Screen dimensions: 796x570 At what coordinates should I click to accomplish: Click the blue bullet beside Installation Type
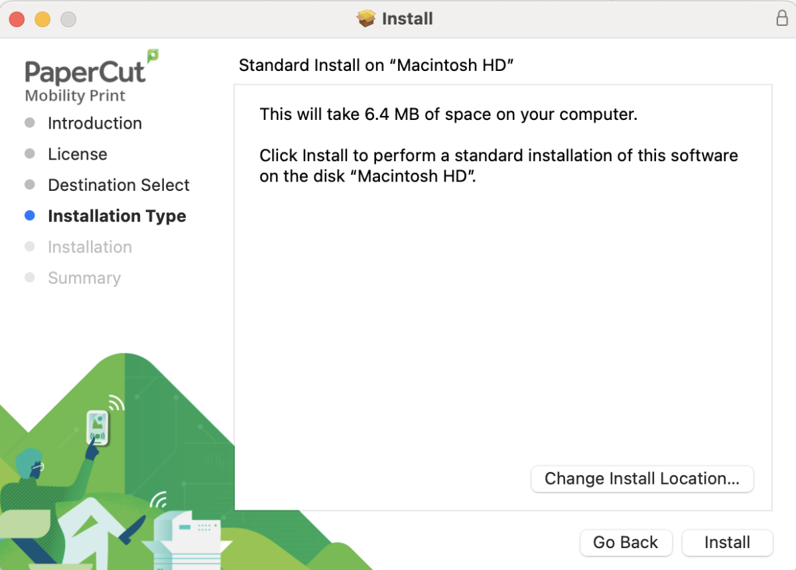[30, 216]
